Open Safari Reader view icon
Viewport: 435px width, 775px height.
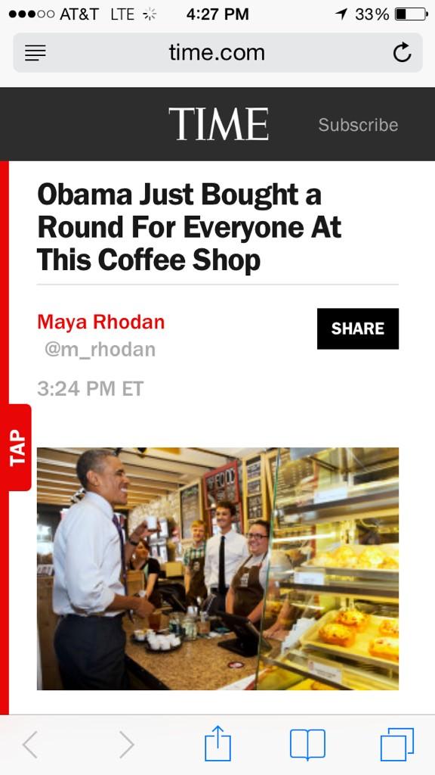point(35,53)
